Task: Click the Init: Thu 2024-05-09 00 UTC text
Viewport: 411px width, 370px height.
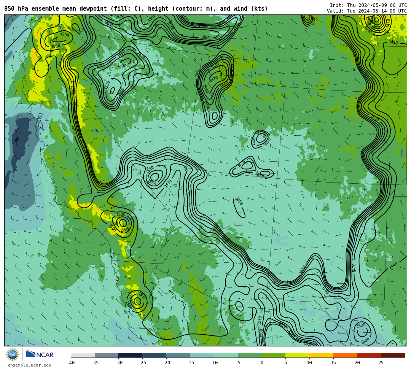Action: click(368, 5)
